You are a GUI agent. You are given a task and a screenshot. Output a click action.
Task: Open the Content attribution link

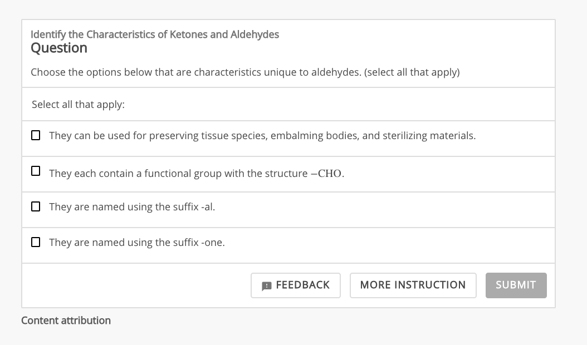point(66,321)
